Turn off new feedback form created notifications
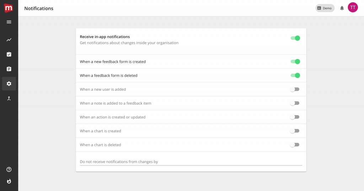Image resolution: width=364 pixels, height=191 pixels. pyautogui.click(x=295, y=62)
